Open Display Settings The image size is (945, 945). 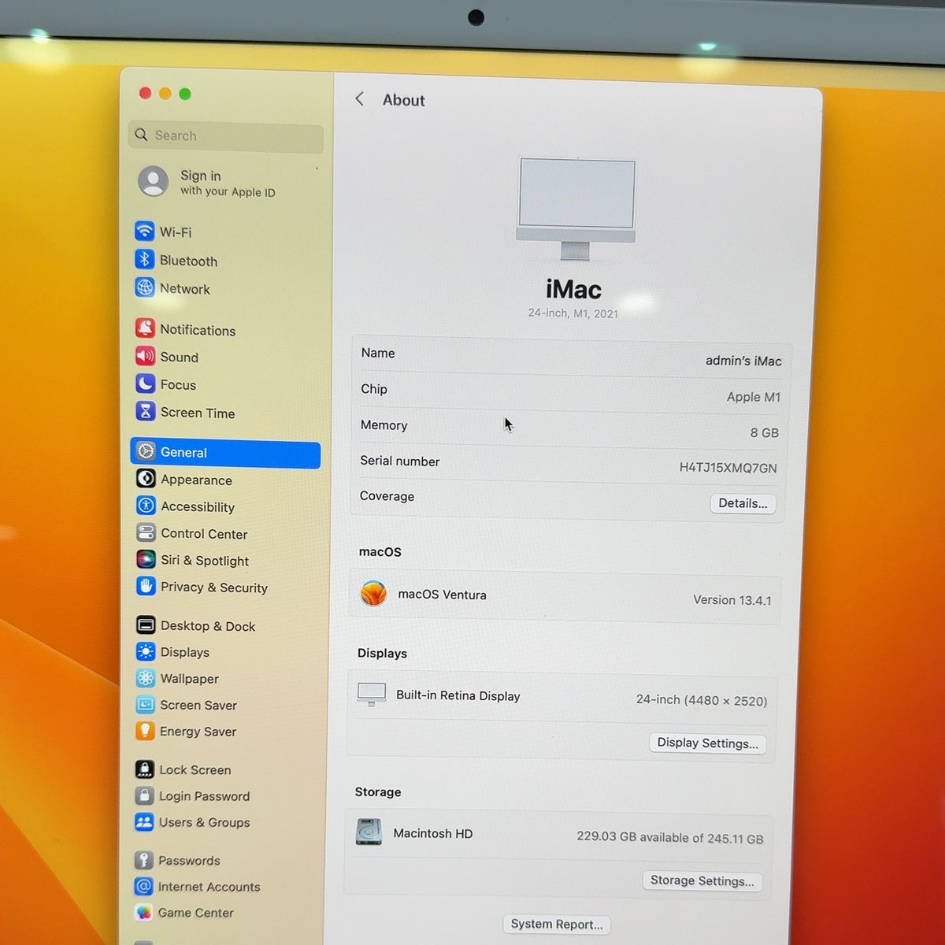point(707,743)
